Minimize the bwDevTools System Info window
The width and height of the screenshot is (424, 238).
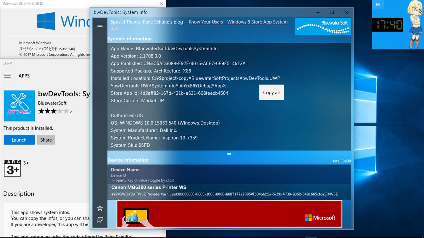pyautogui.click(x=318, y=12)
